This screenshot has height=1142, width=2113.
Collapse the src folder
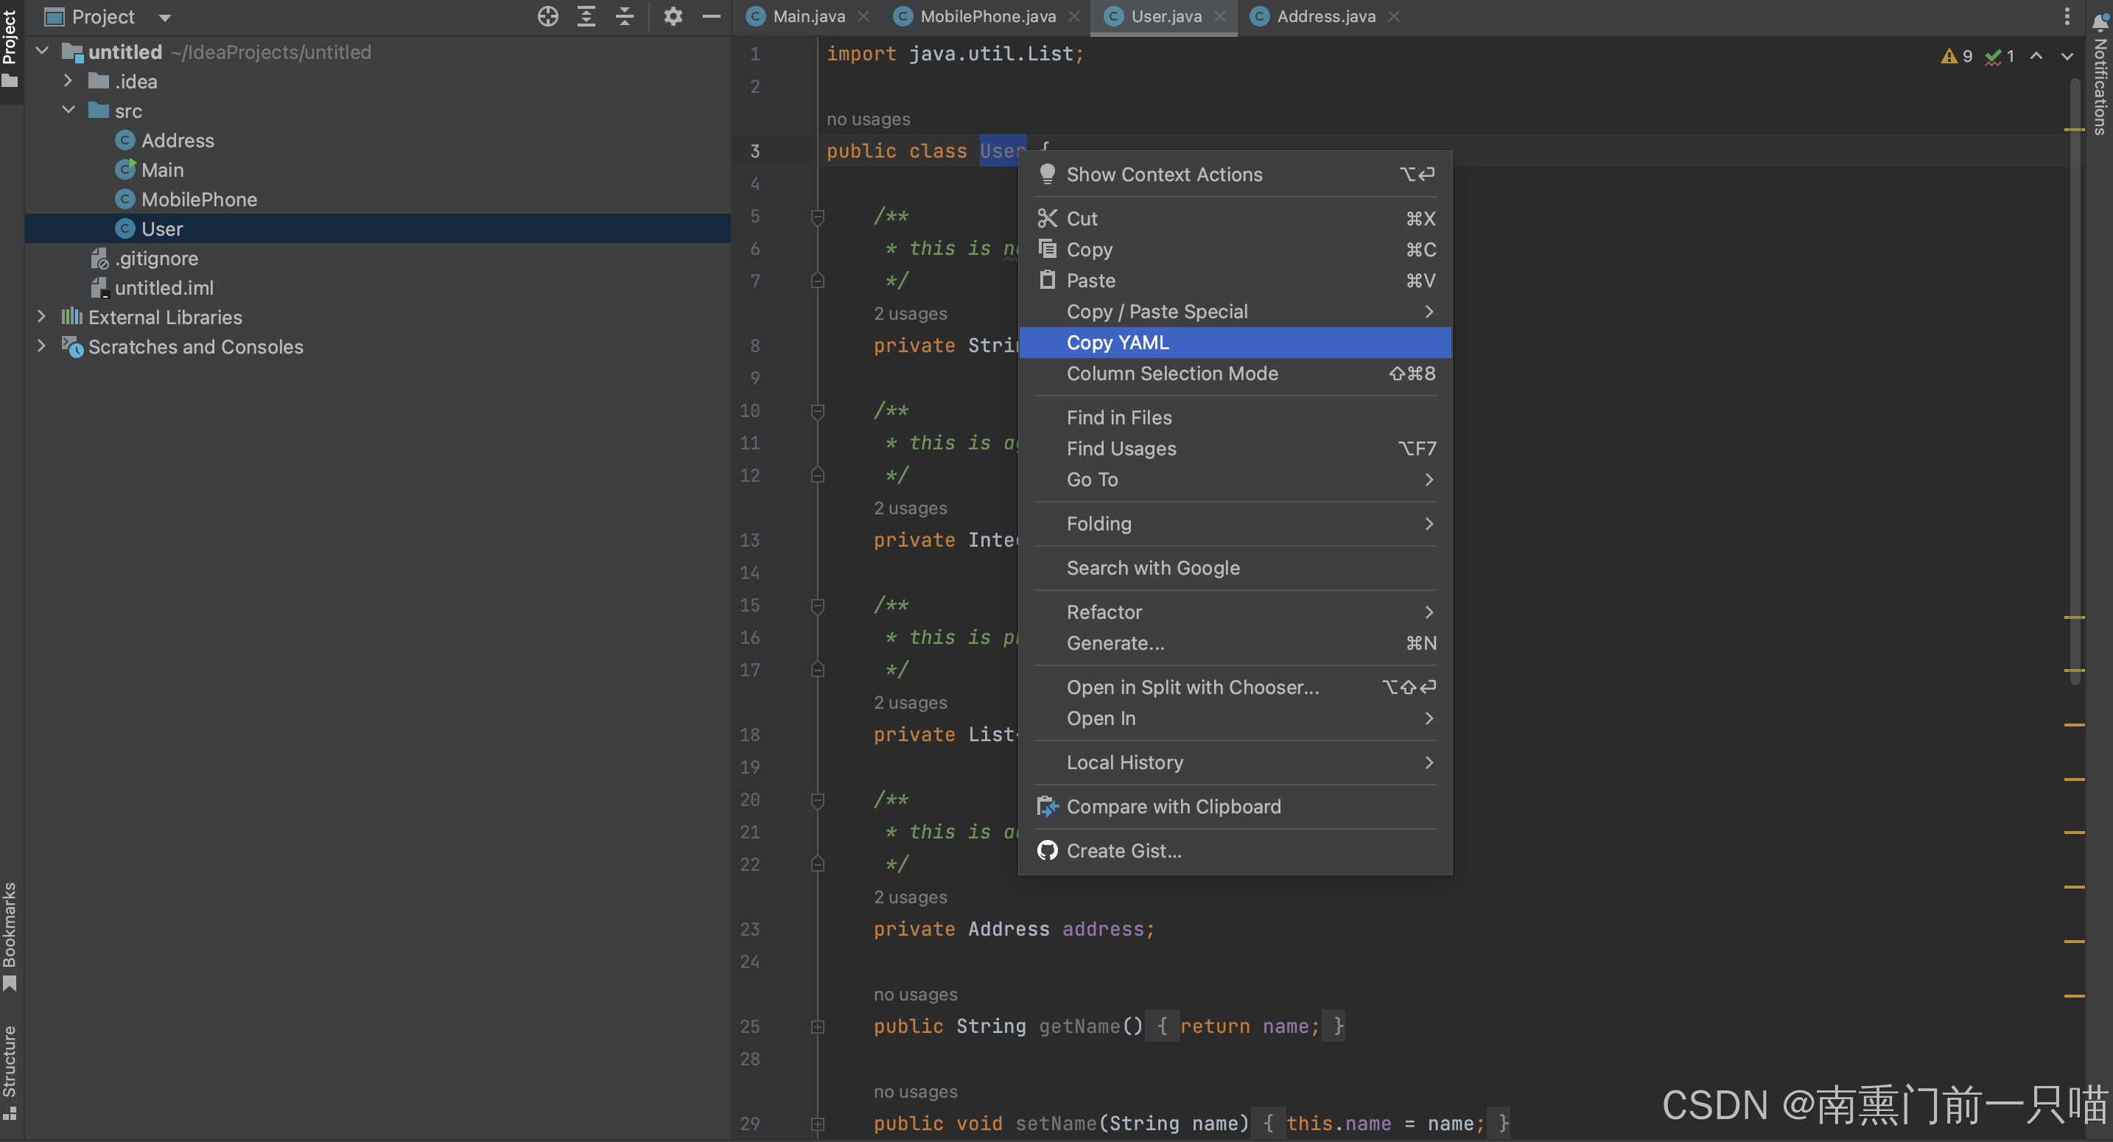click(68, 111)
